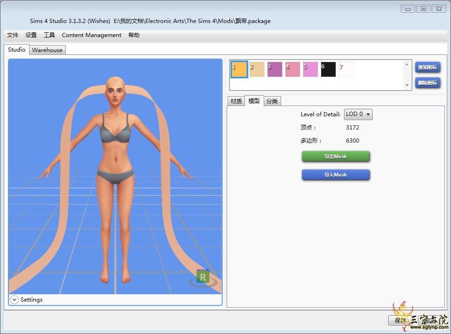Click the 删除图标 button
This screenshot has width=451, height=334.
coord(428,83)
